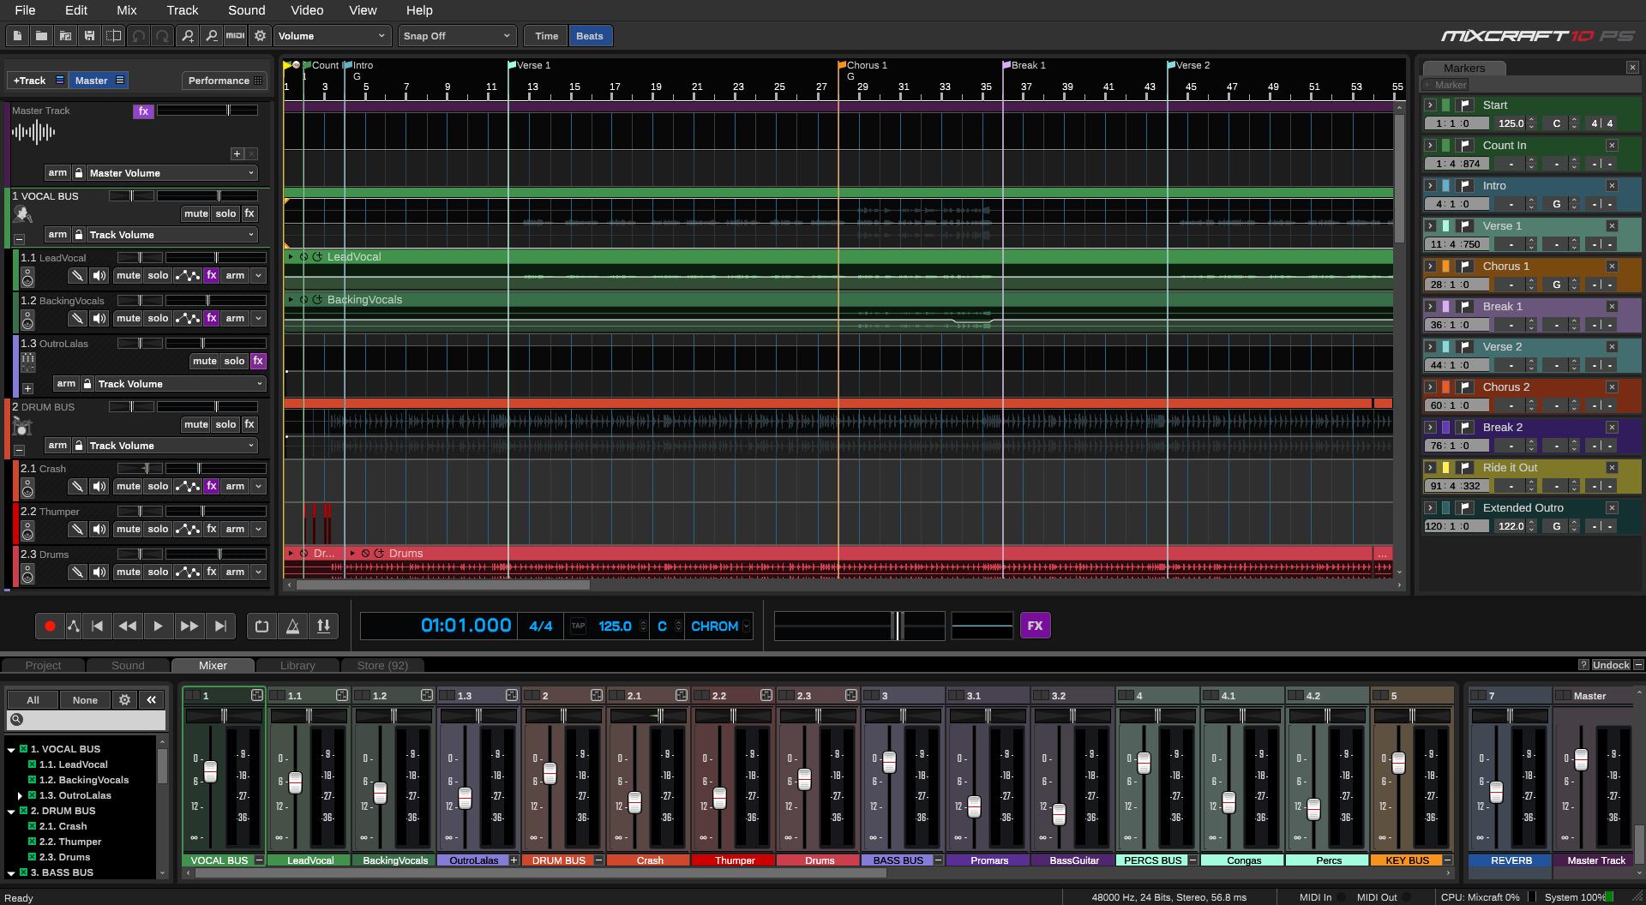Collapse the 1. VOCAL BUS tree node
Image resolution: width=1646 pixels, height=905 pixels.
(11, 749)
